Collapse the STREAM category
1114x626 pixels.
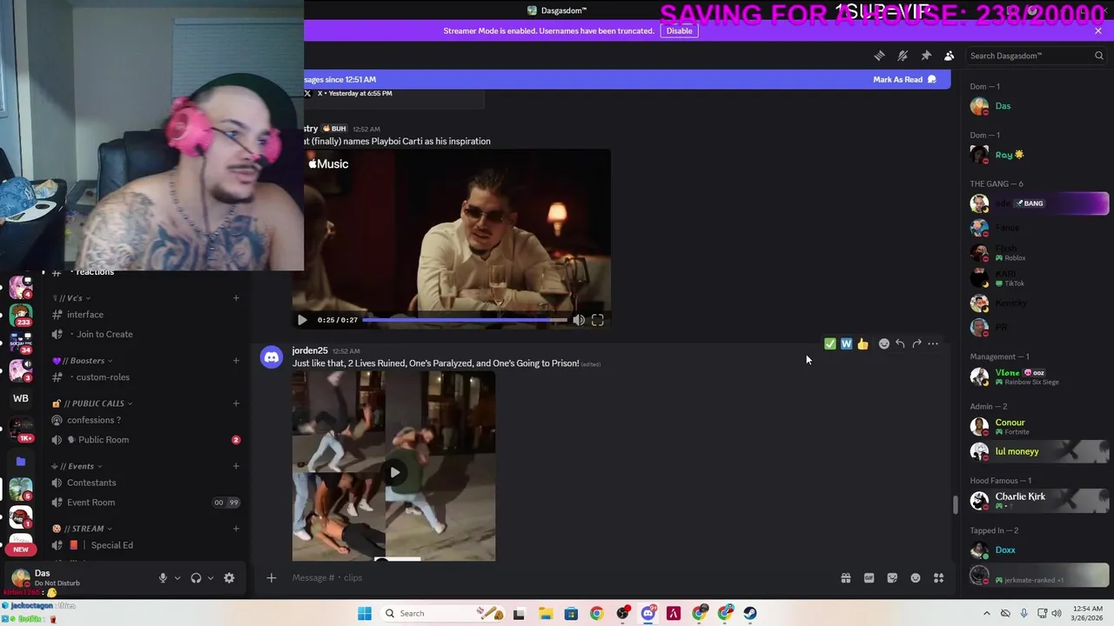pyautogui.click(x=82, y=529)
